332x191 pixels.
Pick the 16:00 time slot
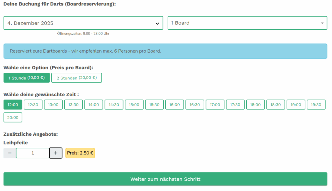174,105
